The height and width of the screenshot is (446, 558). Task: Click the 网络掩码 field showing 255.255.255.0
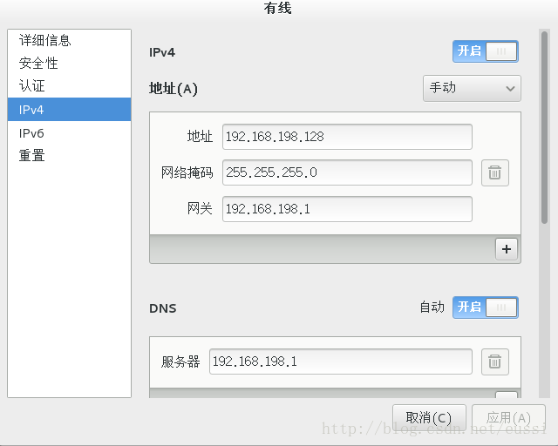pos(347,172)
